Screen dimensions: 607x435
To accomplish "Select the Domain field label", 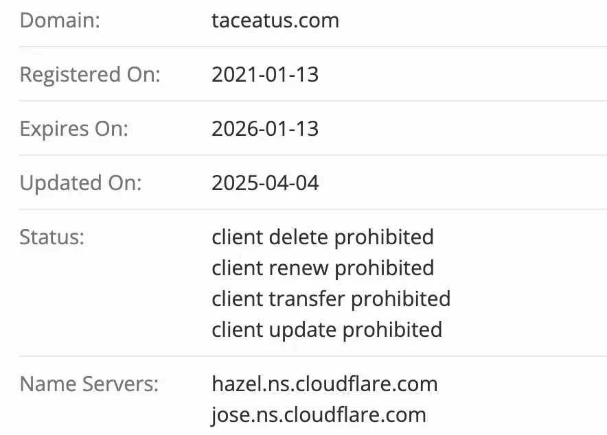I will coord(60,21).
